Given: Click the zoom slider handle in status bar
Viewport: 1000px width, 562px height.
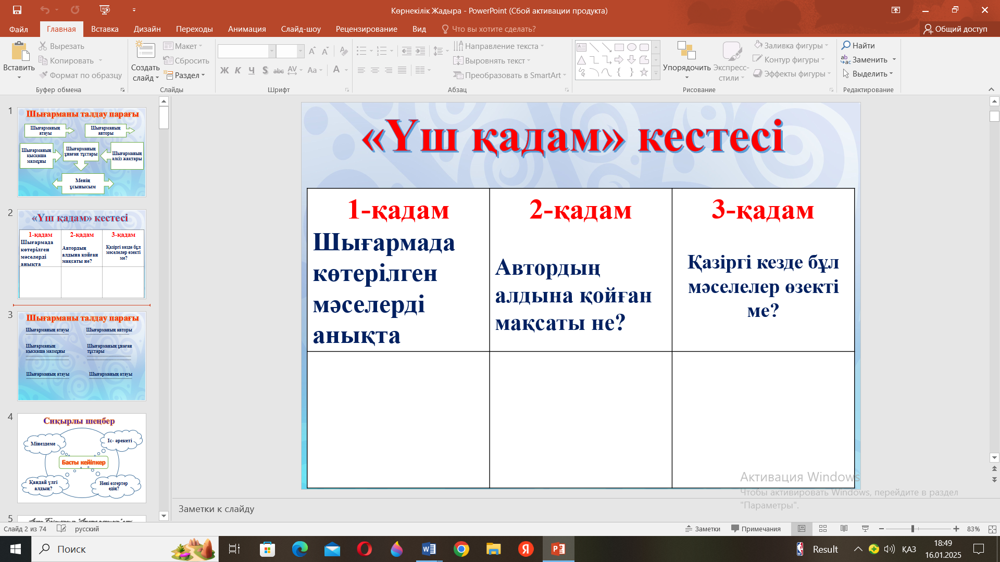Looking at the screenshot, I should click(913, 529).
